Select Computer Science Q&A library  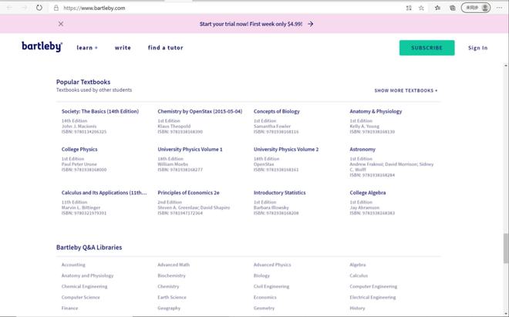pos(80,297)
